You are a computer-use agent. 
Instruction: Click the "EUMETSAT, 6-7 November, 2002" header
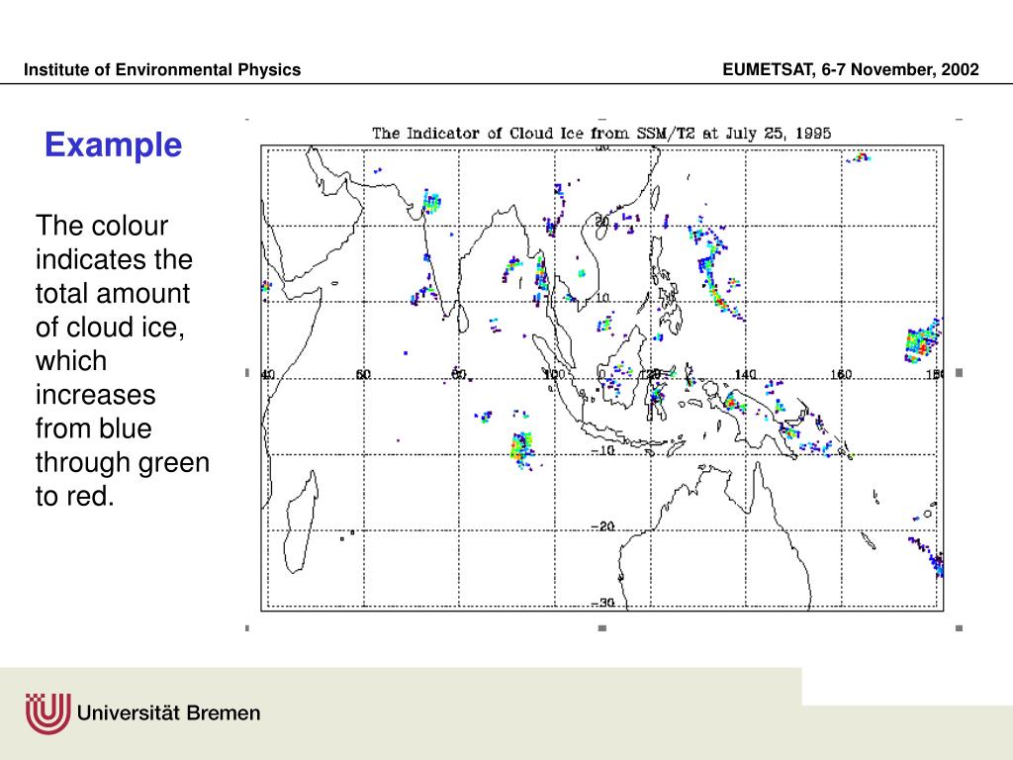851,70
